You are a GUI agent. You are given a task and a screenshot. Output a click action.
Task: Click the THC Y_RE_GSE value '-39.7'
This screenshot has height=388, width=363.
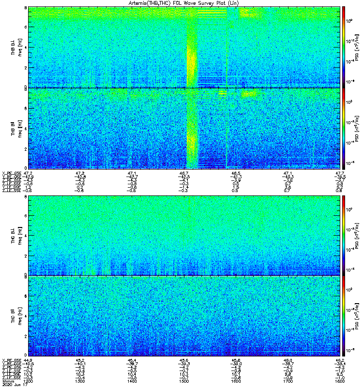(132, 364)
